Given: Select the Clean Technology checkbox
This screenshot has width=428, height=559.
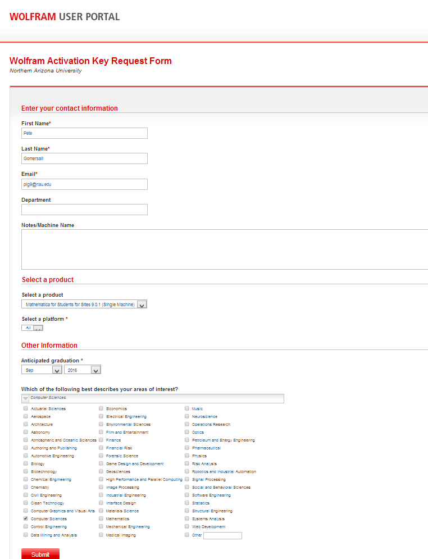Looking at the screenshot, I should tap(26, 503).
